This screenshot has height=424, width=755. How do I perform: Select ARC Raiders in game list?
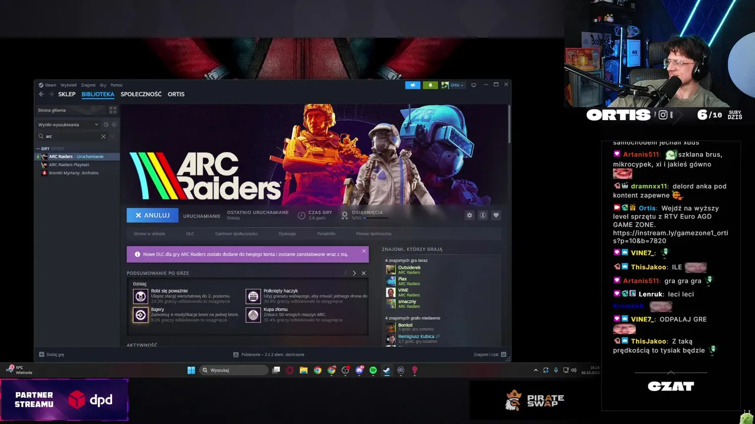tap(78, 157)
